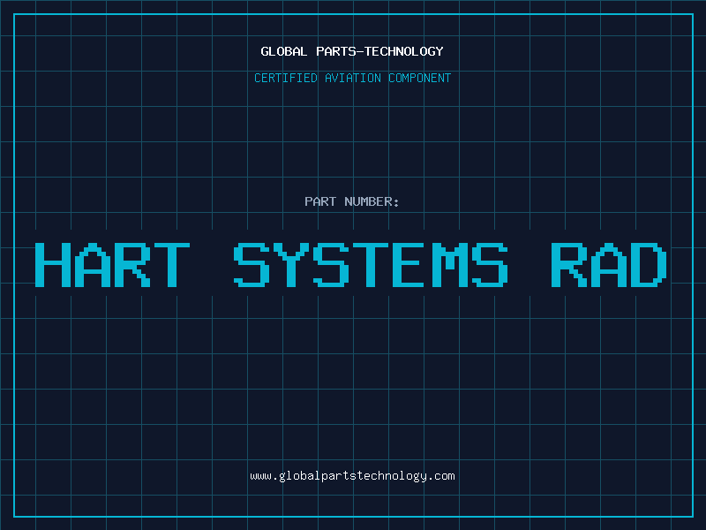Image resolution: width=706 pixels, height=530 pixels.
Task: Click the word COMPONENT in the subtitle
Action: pos(420,78)
